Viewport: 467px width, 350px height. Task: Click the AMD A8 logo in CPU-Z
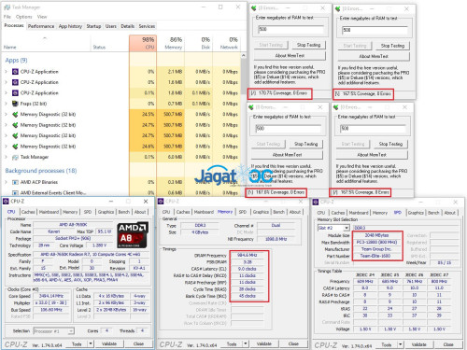[133, 235]
